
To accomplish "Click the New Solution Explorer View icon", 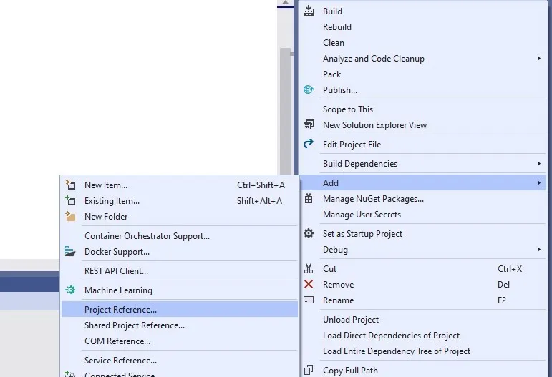I will point(309,124).
